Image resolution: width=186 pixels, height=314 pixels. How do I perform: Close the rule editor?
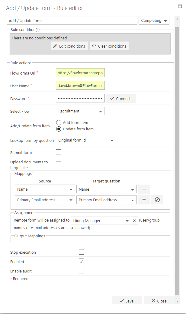coord(159,301)
